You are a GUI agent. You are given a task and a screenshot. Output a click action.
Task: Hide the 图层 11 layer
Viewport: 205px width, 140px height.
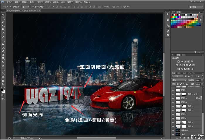tap(173, 98)
